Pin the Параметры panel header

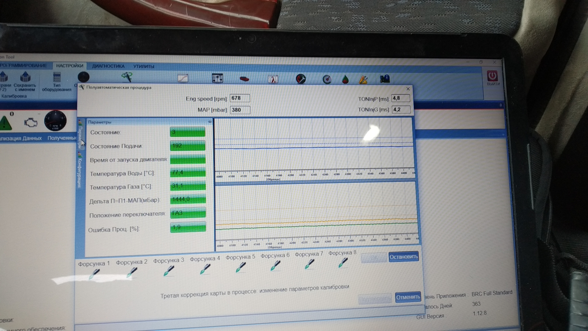click(210, 122)
